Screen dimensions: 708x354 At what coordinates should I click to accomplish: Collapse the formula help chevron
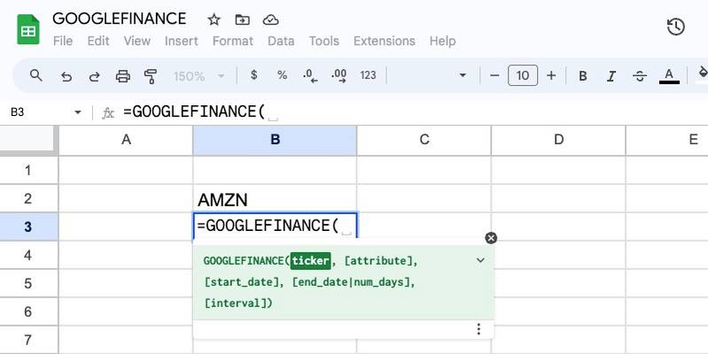pos(481,260)
